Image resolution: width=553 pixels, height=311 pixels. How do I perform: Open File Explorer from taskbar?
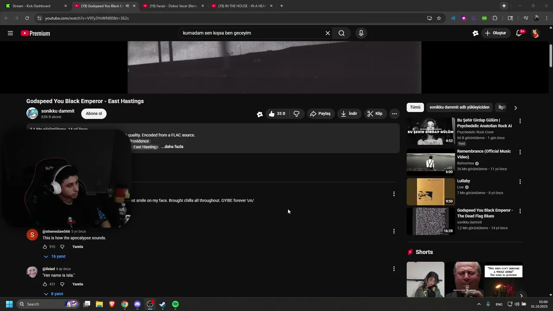pos(99,304)
